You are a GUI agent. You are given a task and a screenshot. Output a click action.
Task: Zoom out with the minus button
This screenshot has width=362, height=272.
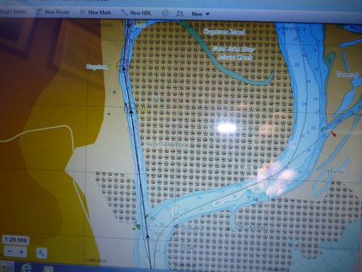(10, 252)
